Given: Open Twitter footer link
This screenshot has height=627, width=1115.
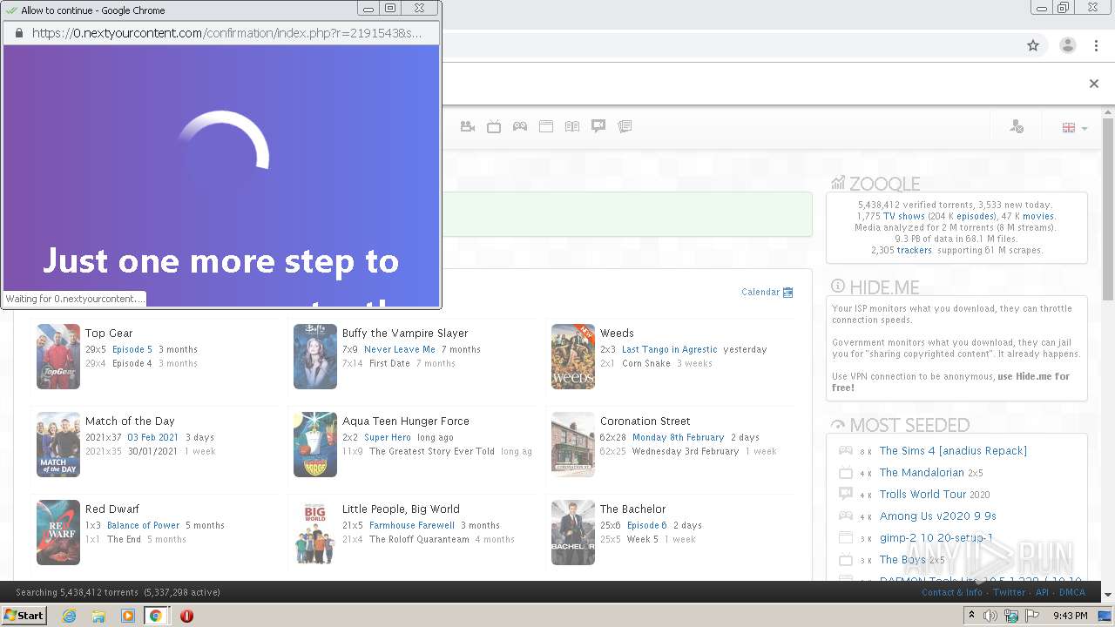Looking at the screenshot, I should tap(1009, 592).
